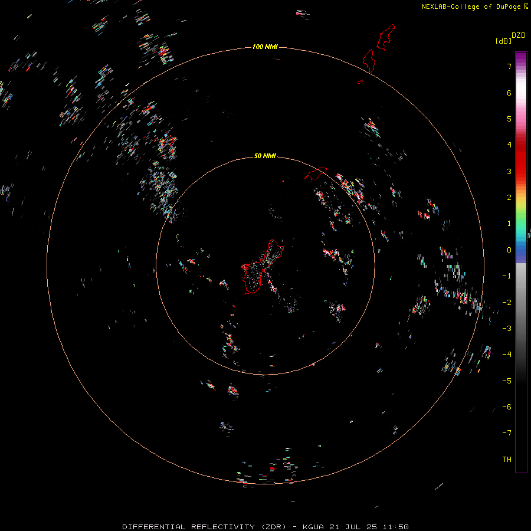Click the 50 NMI range ring label

coord(265,156)
